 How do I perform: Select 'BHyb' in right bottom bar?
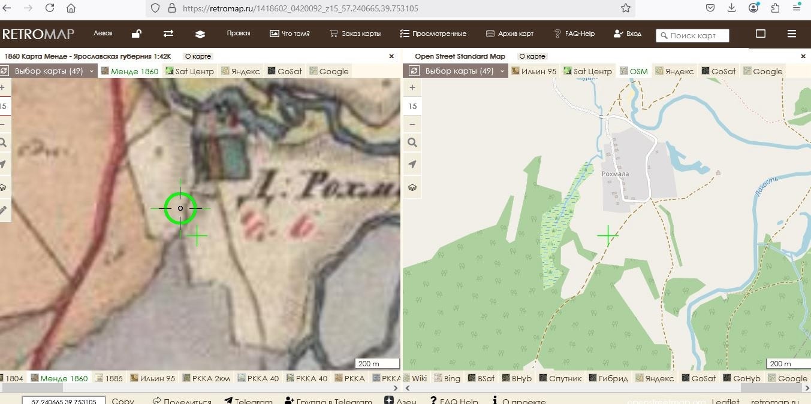click(517, 378)
